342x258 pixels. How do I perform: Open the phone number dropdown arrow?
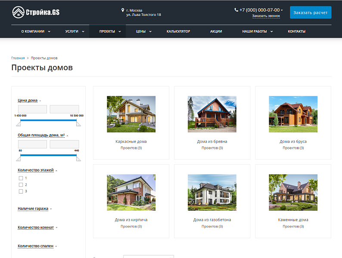point(282,10)
